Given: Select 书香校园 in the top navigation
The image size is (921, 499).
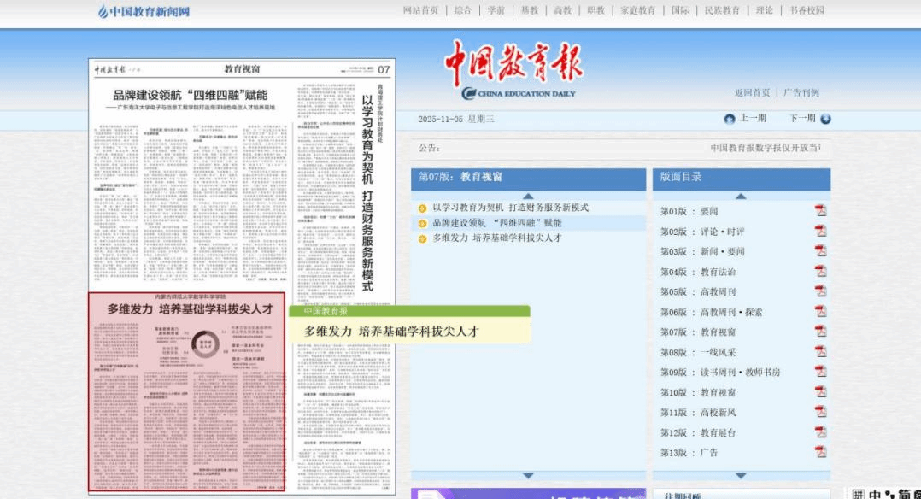Looking at the screenshot, I should coord(807,10).
